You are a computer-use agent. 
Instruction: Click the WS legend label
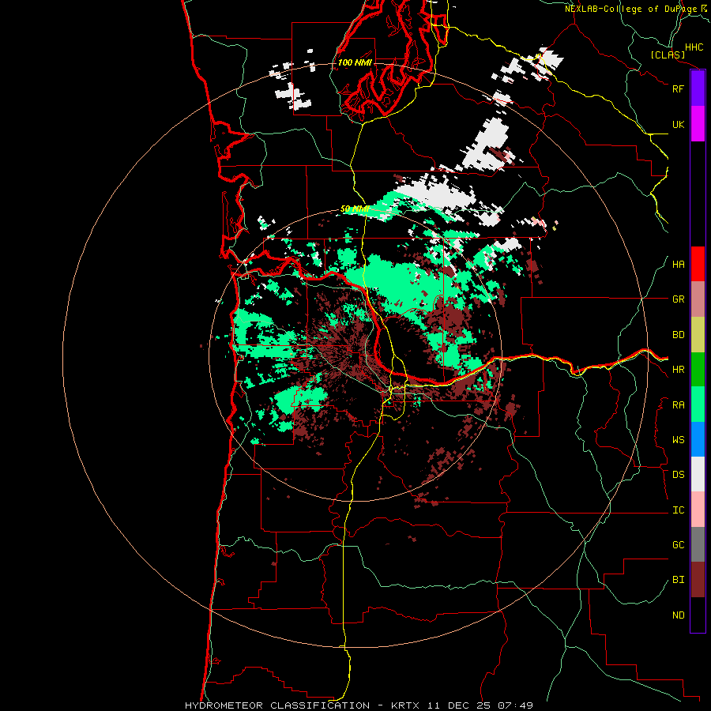click(678, 440)
